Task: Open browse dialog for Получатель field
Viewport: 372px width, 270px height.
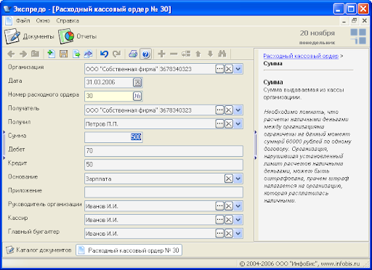Action: (219, 110)
